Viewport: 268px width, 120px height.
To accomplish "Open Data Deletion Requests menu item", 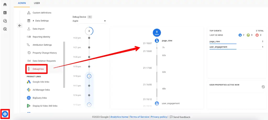I will point(44,61).
